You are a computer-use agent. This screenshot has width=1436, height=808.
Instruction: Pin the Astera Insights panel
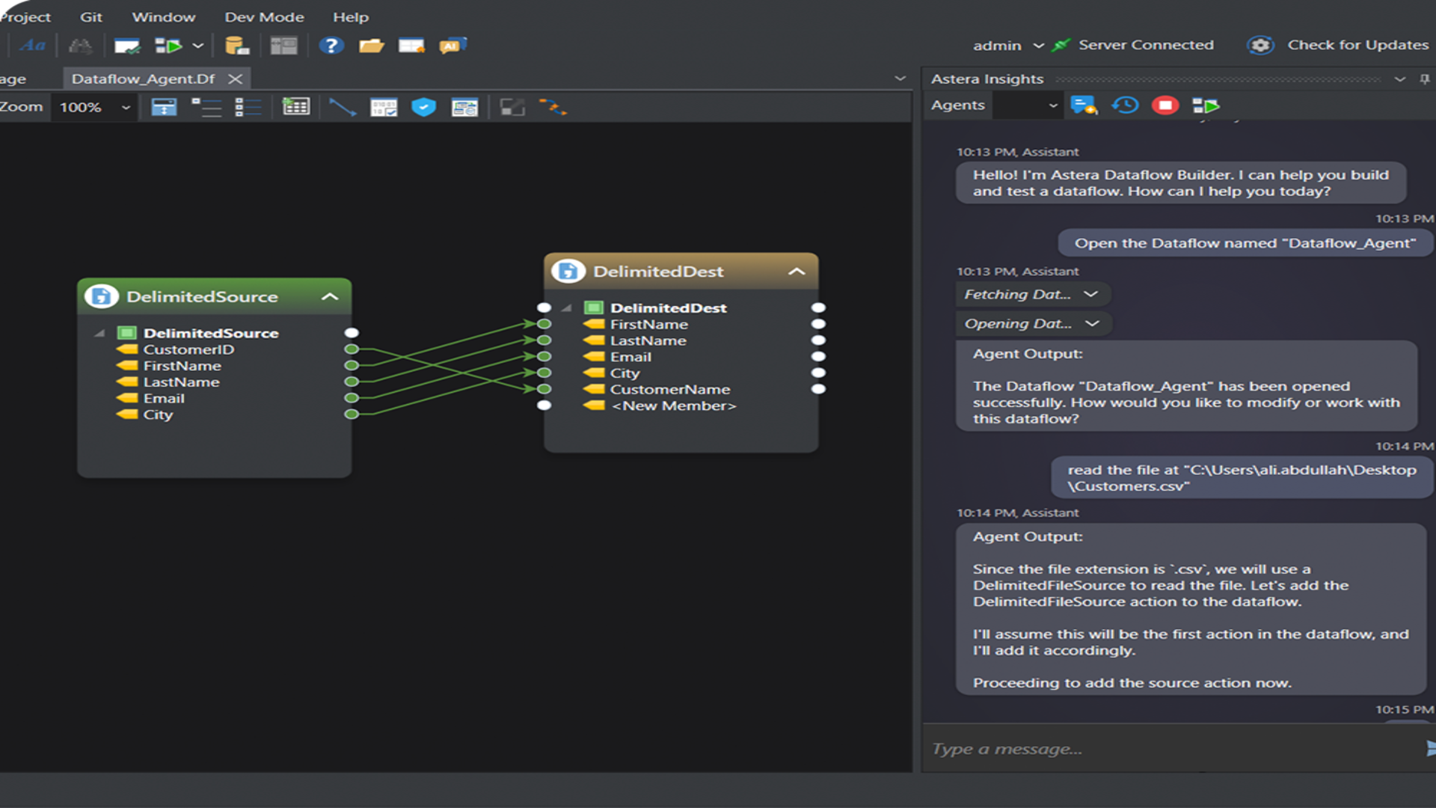1424,79
